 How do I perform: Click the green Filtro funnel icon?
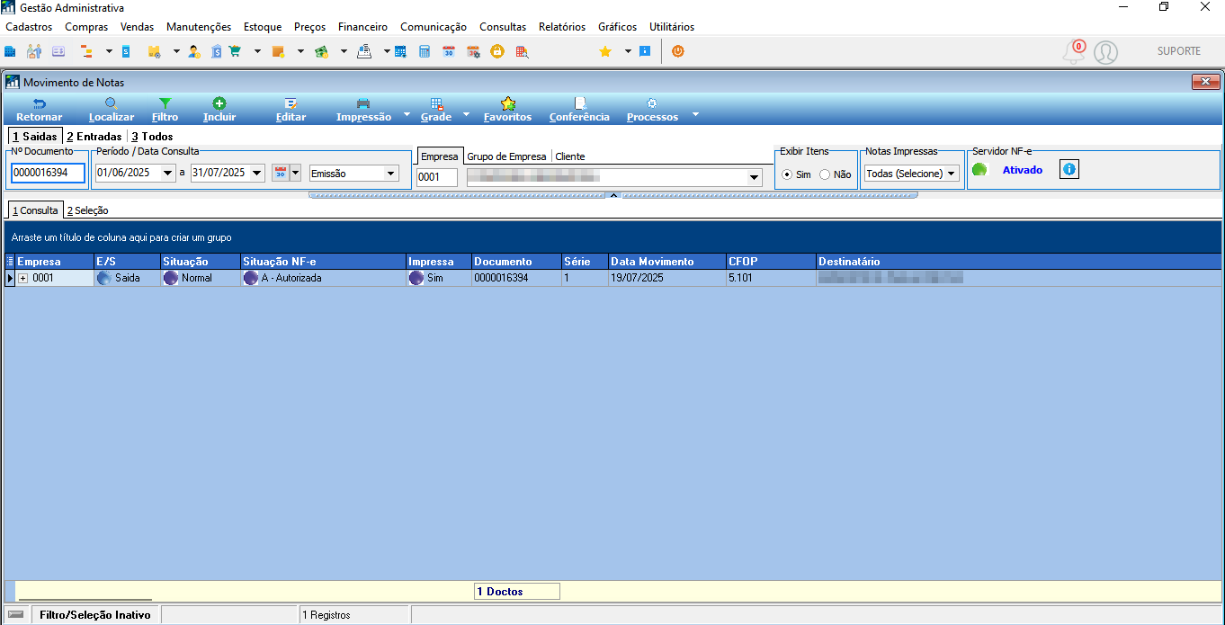(165, 103)
